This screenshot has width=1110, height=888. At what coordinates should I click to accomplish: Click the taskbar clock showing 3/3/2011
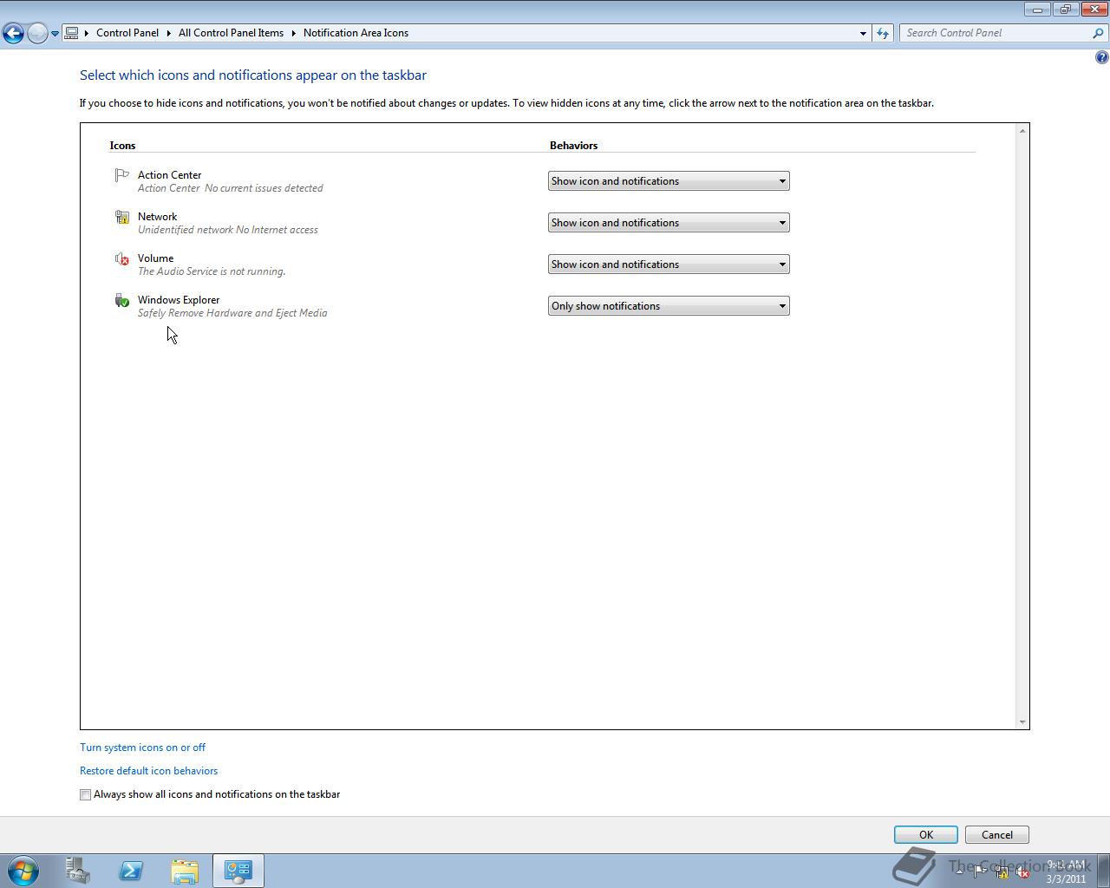1066,872
